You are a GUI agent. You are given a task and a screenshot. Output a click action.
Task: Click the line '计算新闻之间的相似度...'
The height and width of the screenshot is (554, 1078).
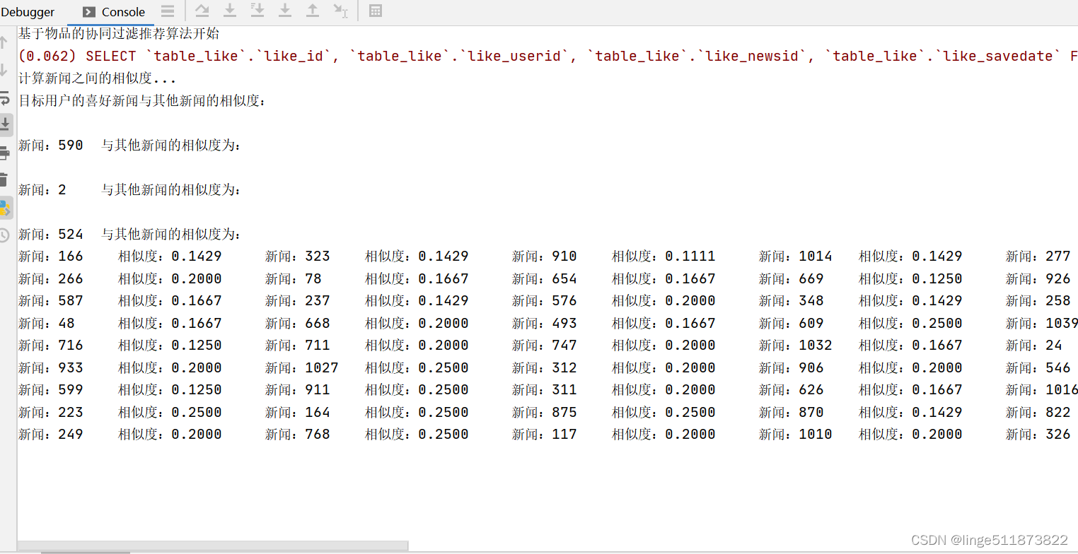point(98,78)
